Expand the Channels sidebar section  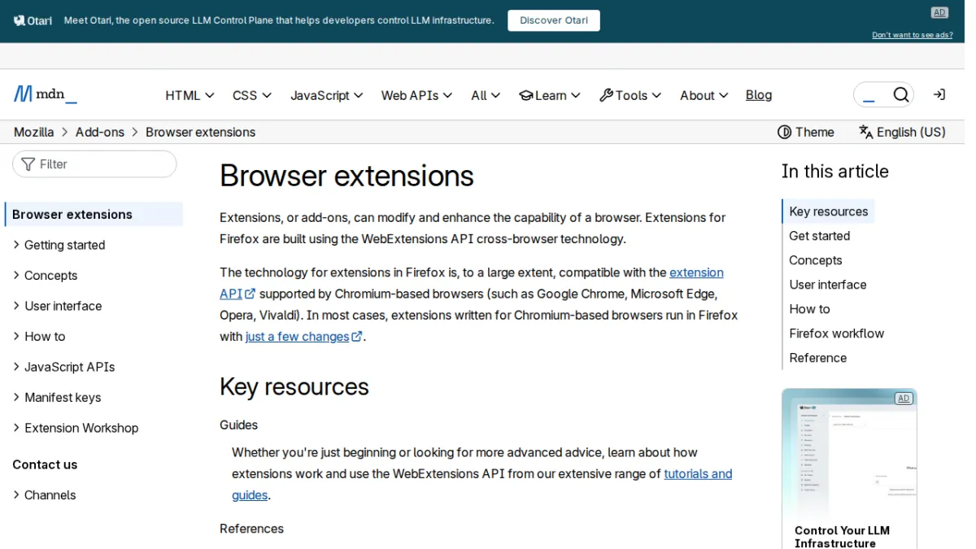pyautogui.click(x=44, y=495)
